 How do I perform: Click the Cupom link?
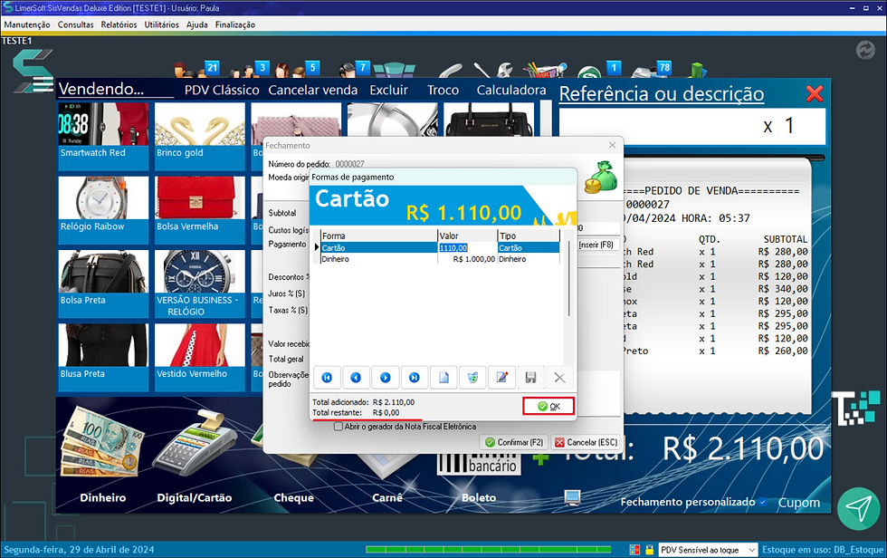coord(798,503)
